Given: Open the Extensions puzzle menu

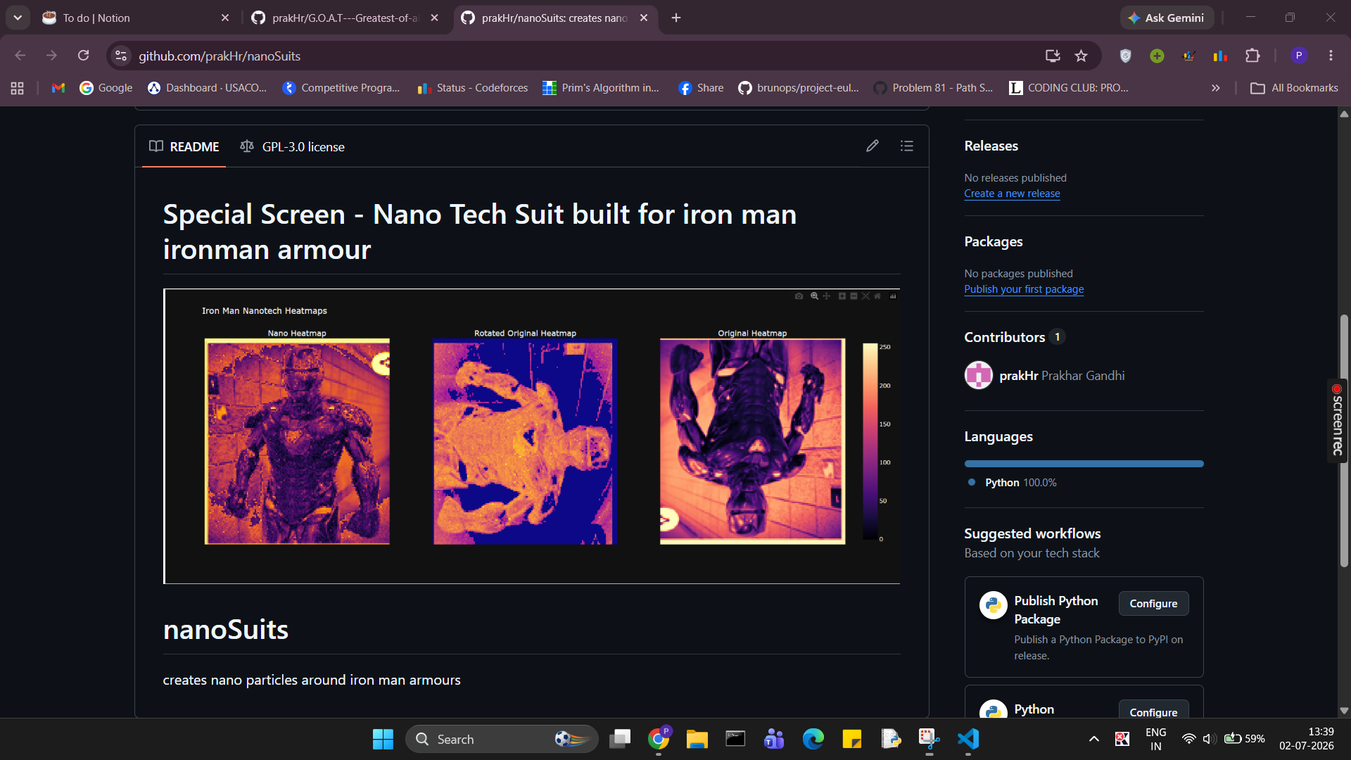Looking at the screenshot, I should click(x=1252, y=56).
